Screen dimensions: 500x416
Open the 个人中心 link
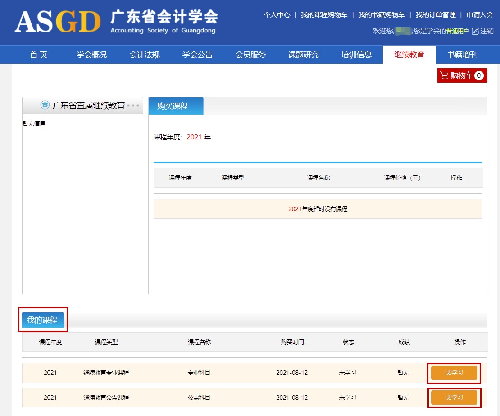(277, 15)
